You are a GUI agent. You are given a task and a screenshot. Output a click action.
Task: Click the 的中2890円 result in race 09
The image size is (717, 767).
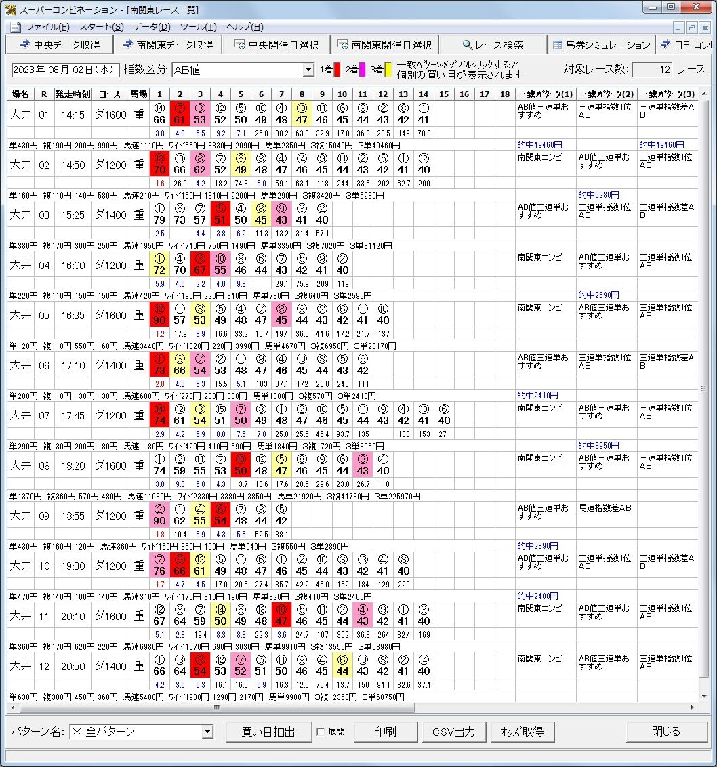[x=537, y=546]
